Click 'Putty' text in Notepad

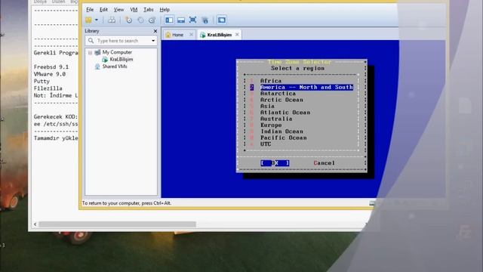[42, 81]
